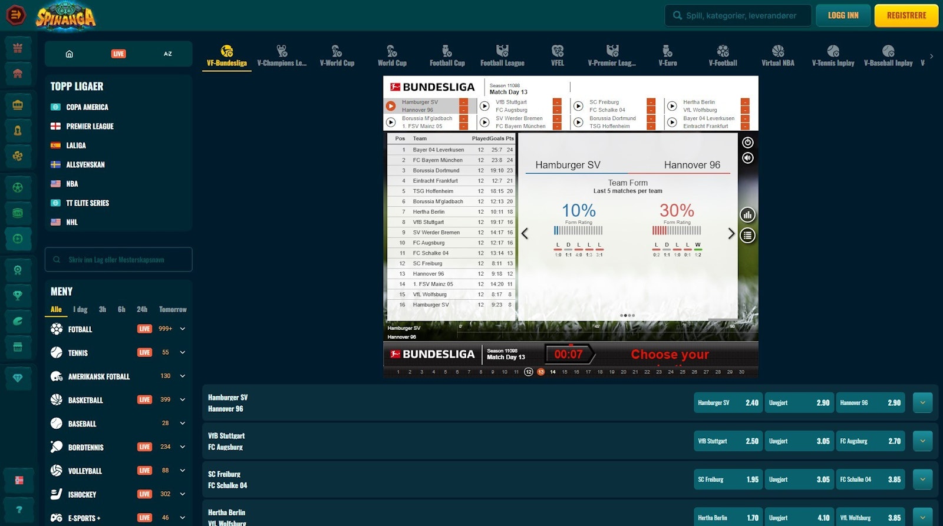Open the Virtual NBA category
Screen dimensions: 943x526
pos(777,55)
